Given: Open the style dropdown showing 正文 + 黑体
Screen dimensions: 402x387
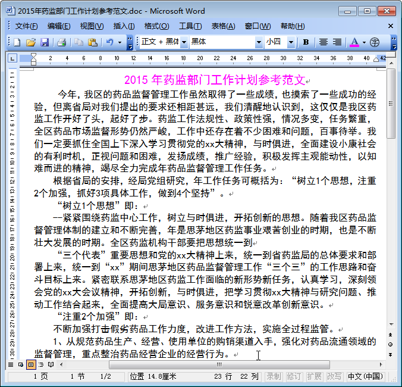Looking at the screenshot, I should point(184,42).
